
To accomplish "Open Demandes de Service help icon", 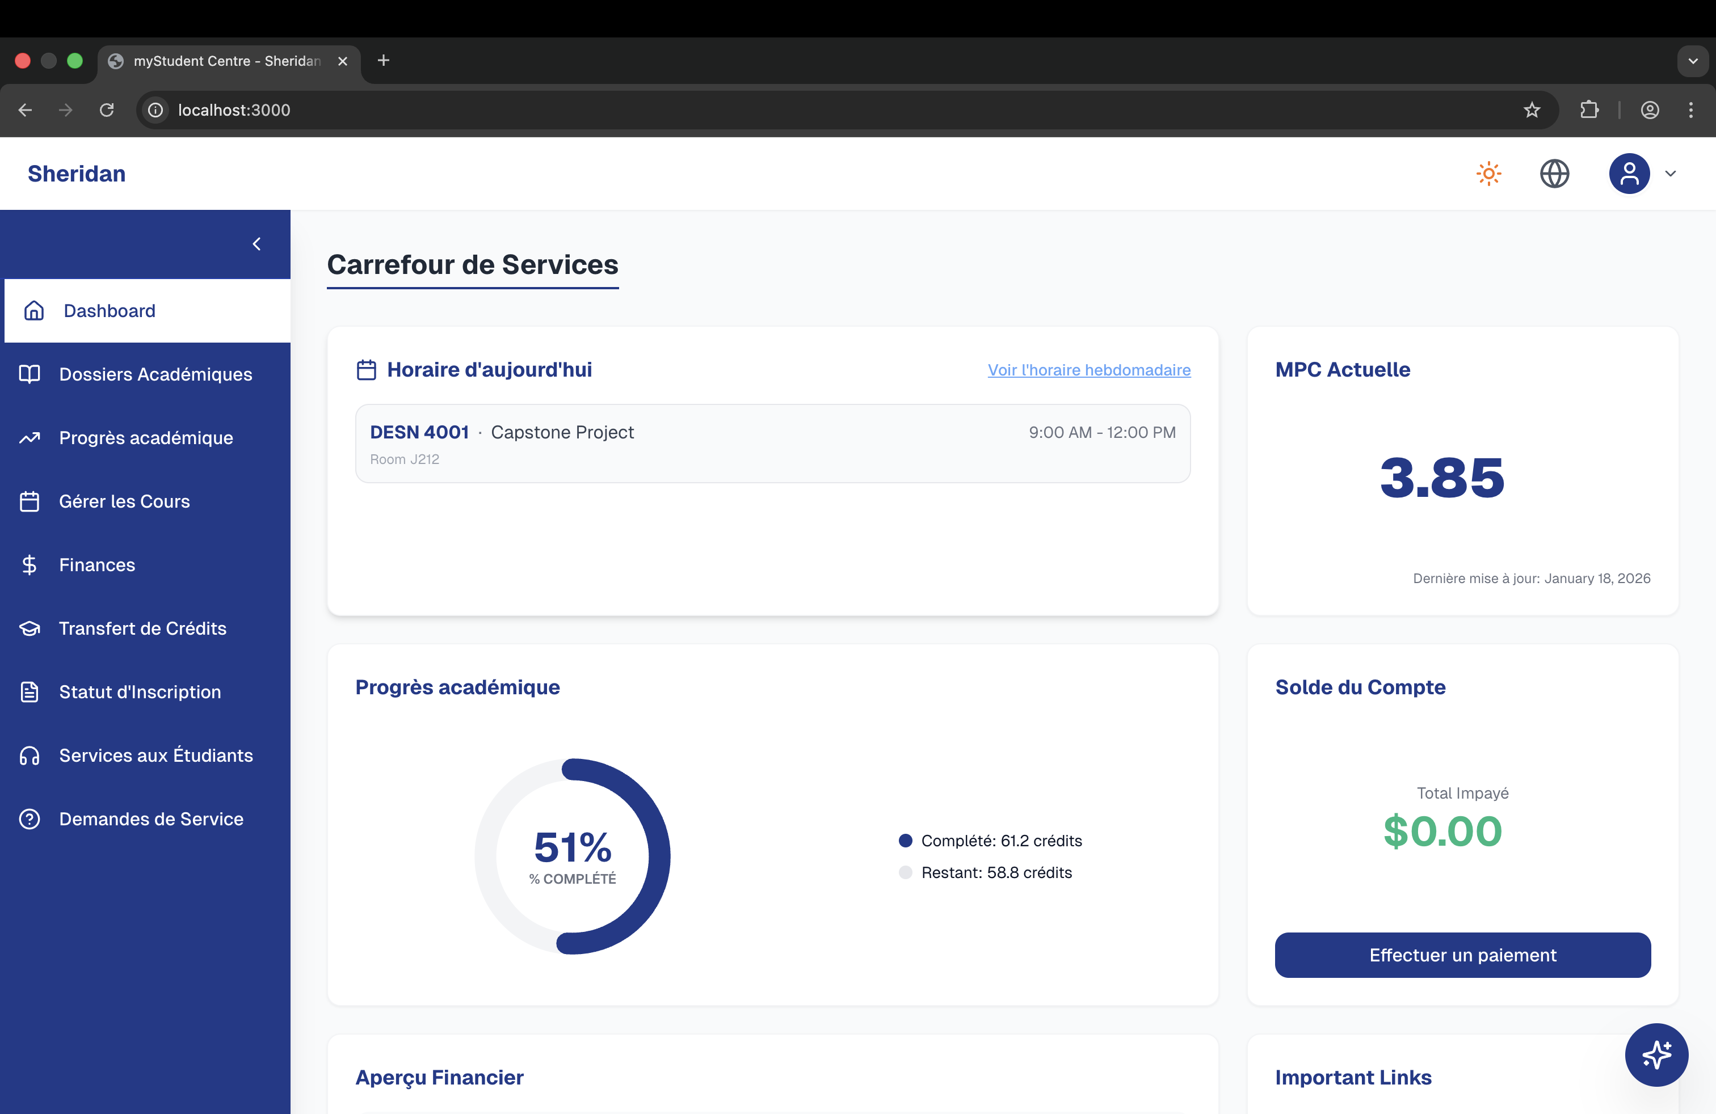I will [x=30, y=819].
